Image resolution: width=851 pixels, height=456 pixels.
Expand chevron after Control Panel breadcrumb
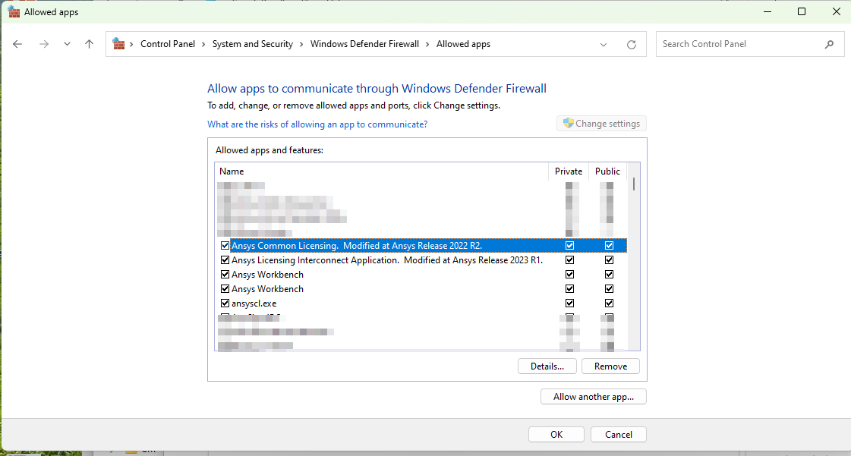[203, 44]
